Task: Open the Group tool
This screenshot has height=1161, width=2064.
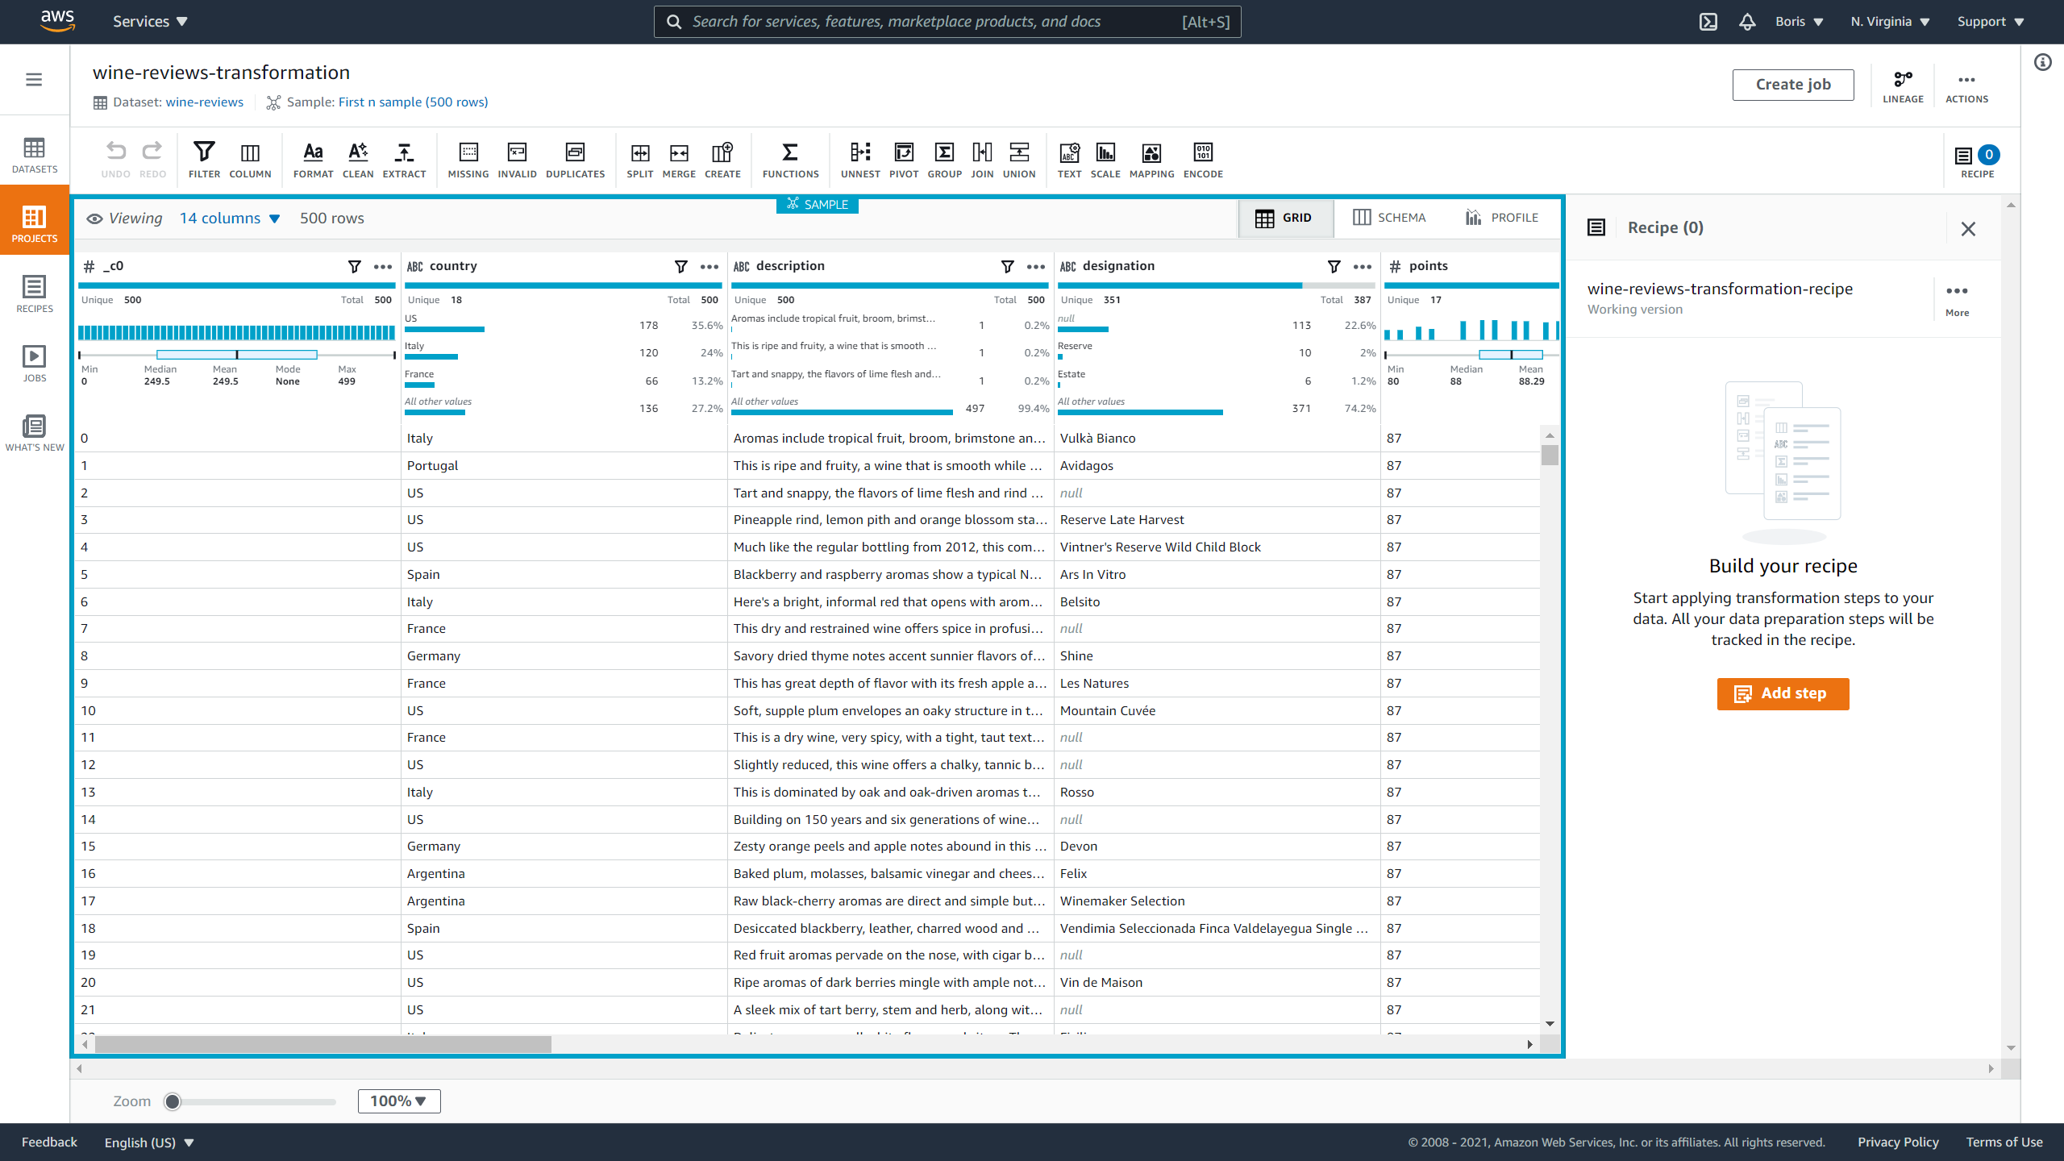Action: (x=944, y=160)
